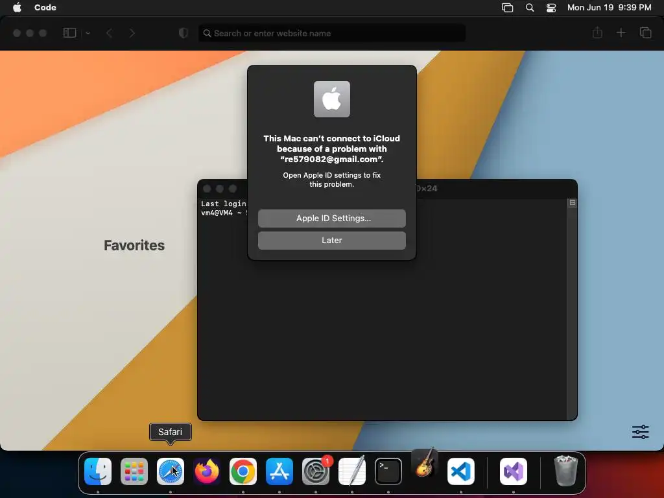664x498 pixels.
Task: Open the Apple menu
Action: 17,7
